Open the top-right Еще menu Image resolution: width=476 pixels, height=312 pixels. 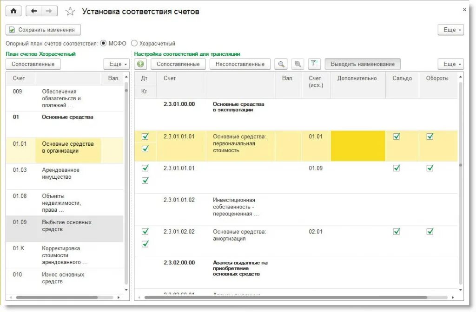click(450, 29)
